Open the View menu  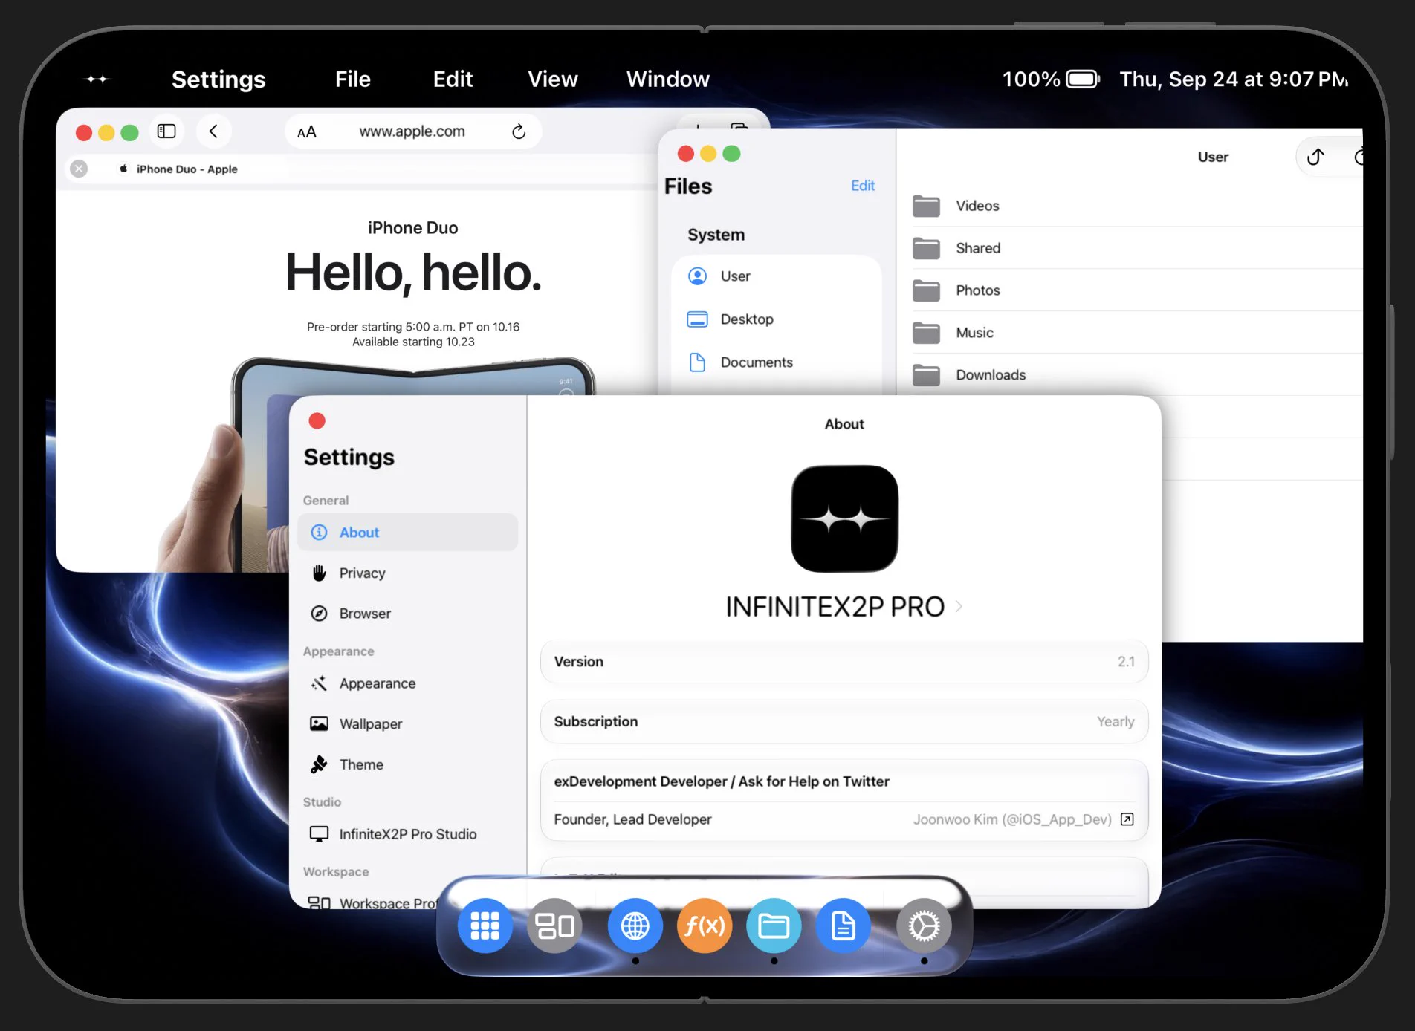click(x=552, y=79)
